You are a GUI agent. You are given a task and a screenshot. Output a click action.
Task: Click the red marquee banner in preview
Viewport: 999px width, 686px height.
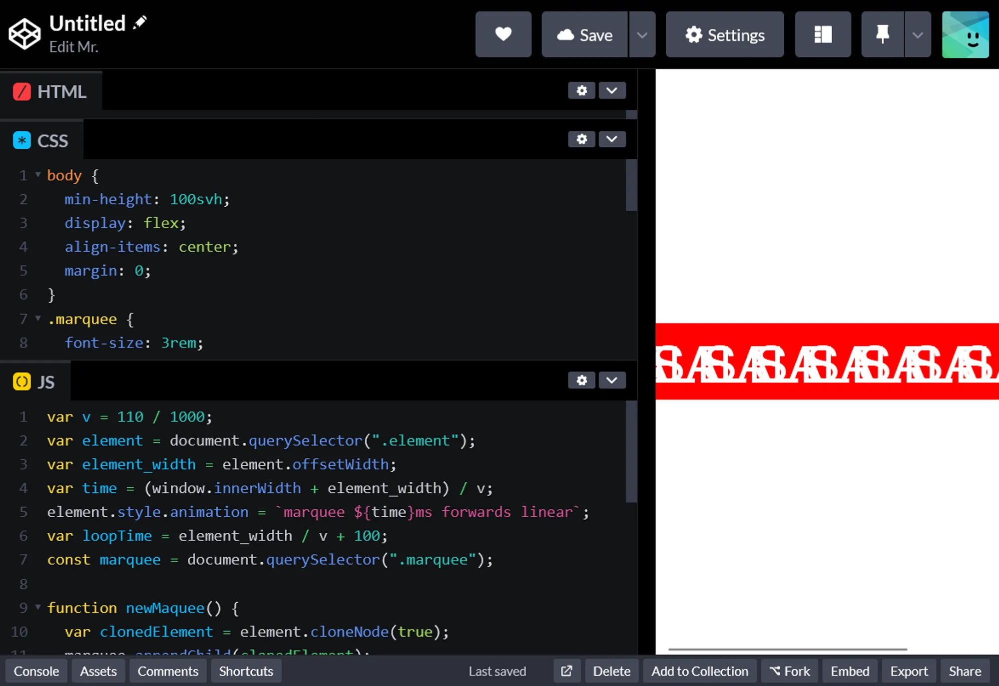(x=827, y=361)
